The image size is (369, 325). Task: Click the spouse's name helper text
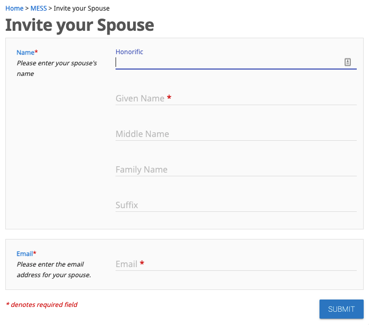pos(57,69)
